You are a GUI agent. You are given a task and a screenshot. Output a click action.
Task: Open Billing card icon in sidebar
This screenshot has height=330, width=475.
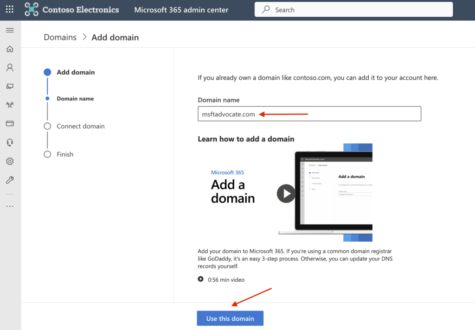pyautogui.click(x=10, y=124)
